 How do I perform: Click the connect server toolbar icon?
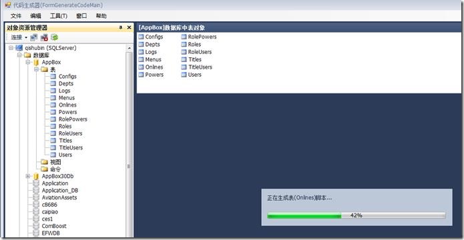click(x=34, y=37)
